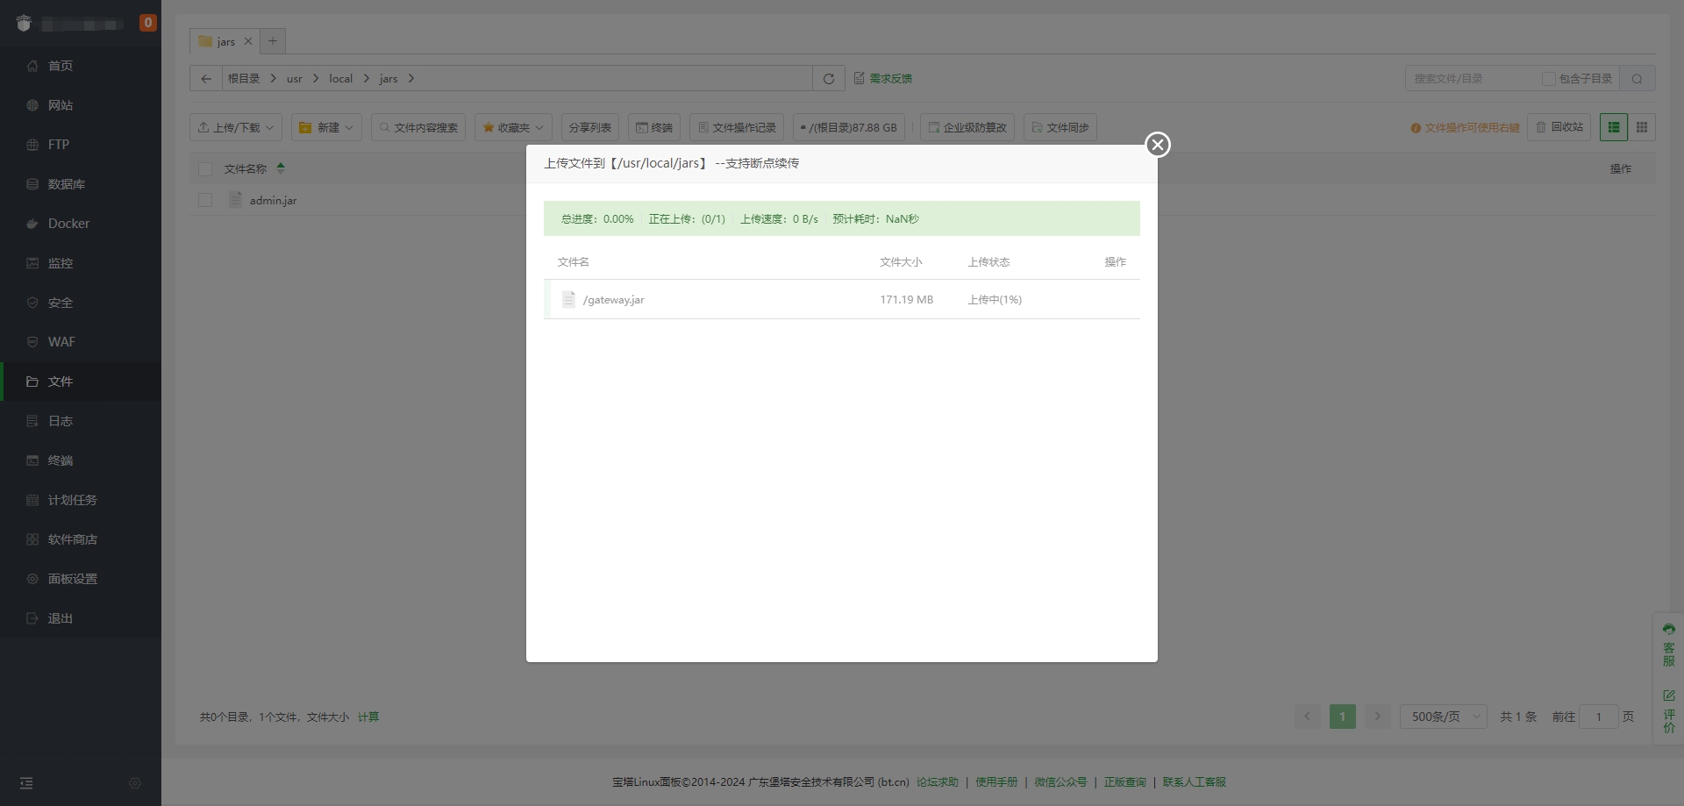
Task: Expand the Upload/Download dropdown
Action: (236, 127)
